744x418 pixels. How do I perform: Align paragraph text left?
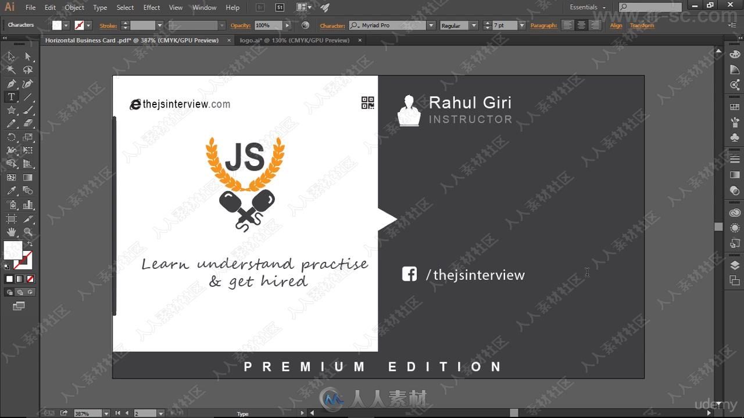click(567, 26)
